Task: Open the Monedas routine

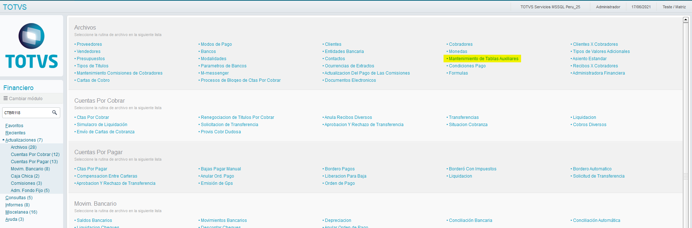Action: (x=458, y=52)
